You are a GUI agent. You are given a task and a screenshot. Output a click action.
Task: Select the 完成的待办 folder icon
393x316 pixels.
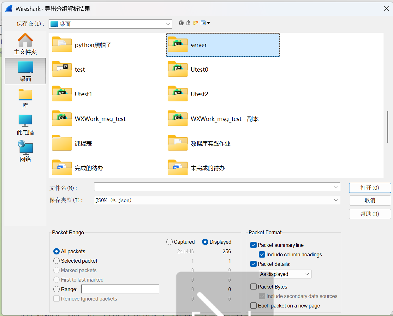click(62, 168)
